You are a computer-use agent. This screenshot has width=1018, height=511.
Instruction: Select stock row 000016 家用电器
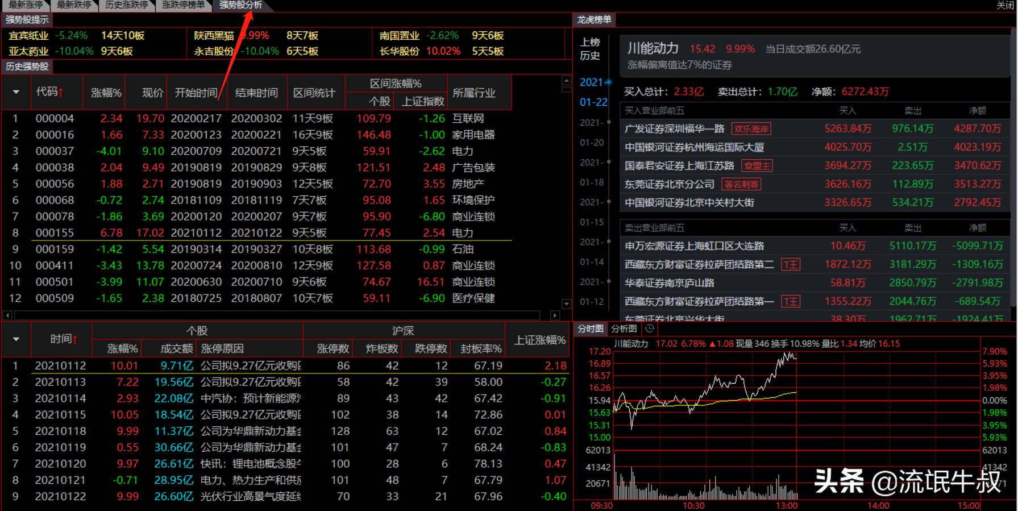257,135
